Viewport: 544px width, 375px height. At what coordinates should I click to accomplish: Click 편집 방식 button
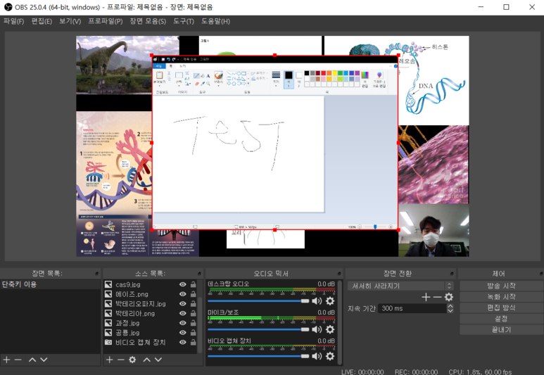pyautogui.click(x=501, y=307)
